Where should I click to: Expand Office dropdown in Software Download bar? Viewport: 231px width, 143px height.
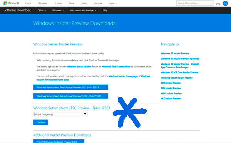tap(42, 10)
